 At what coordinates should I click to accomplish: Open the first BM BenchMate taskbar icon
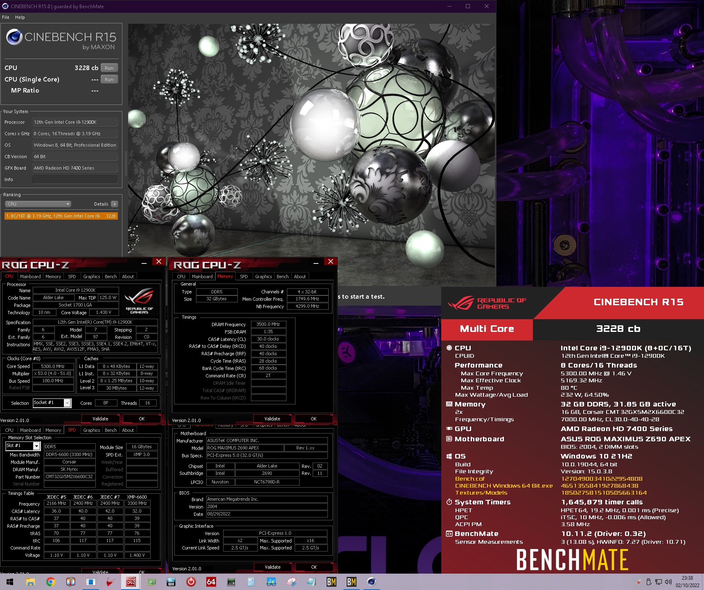(x=332, y=582)
